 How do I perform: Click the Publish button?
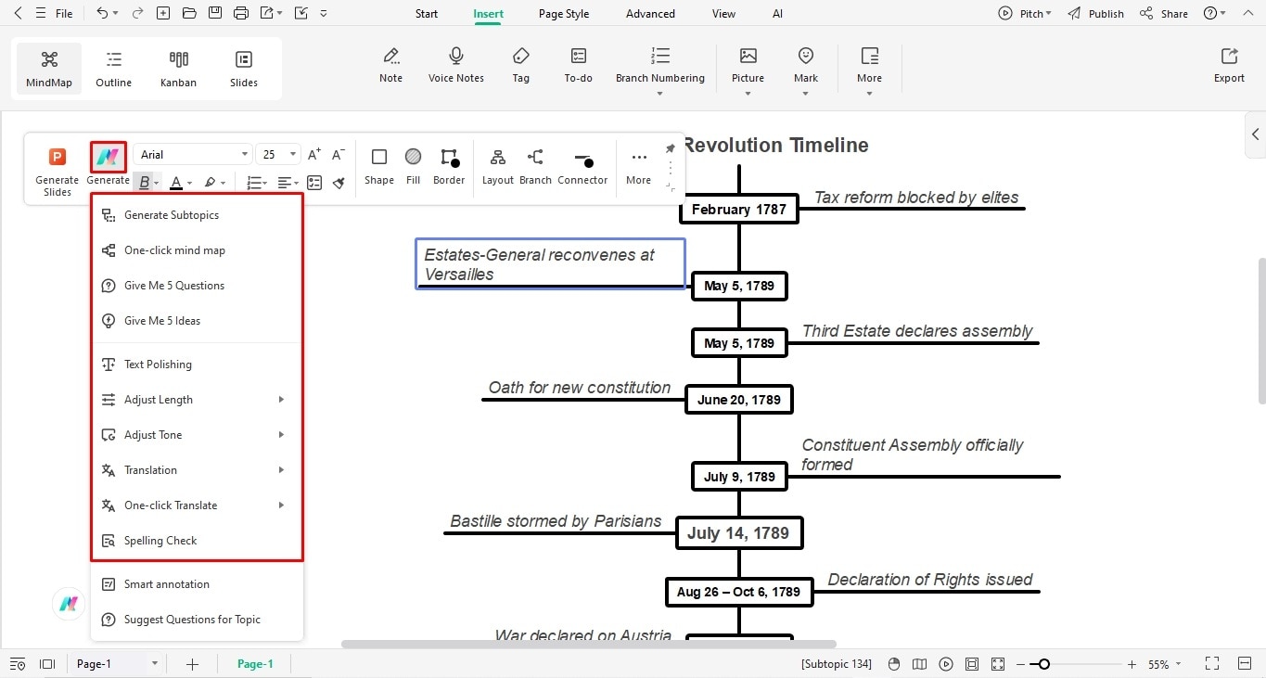coord(1095,14)
